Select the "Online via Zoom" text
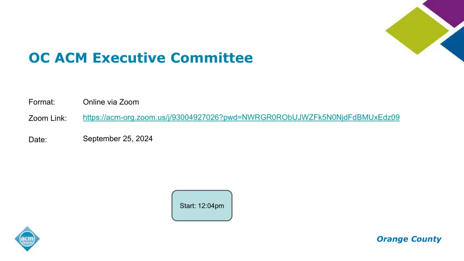 click(111, 102)
